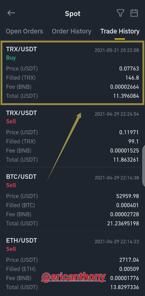Switch to the Order History tab
This screenshot has width=145, height=296.
pyautogui.click(x=72, y=31)
